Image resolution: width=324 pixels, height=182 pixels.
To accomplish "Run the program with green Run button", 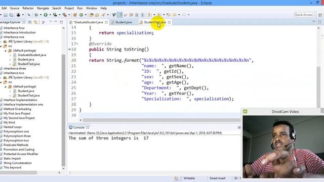I will point(46,15).
